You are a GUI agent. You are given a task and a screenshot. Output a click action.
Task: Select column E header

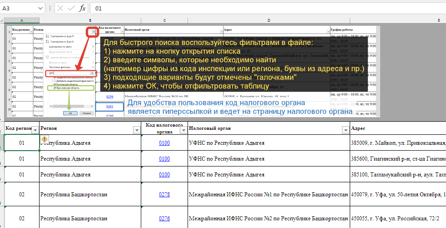point(398,20)
